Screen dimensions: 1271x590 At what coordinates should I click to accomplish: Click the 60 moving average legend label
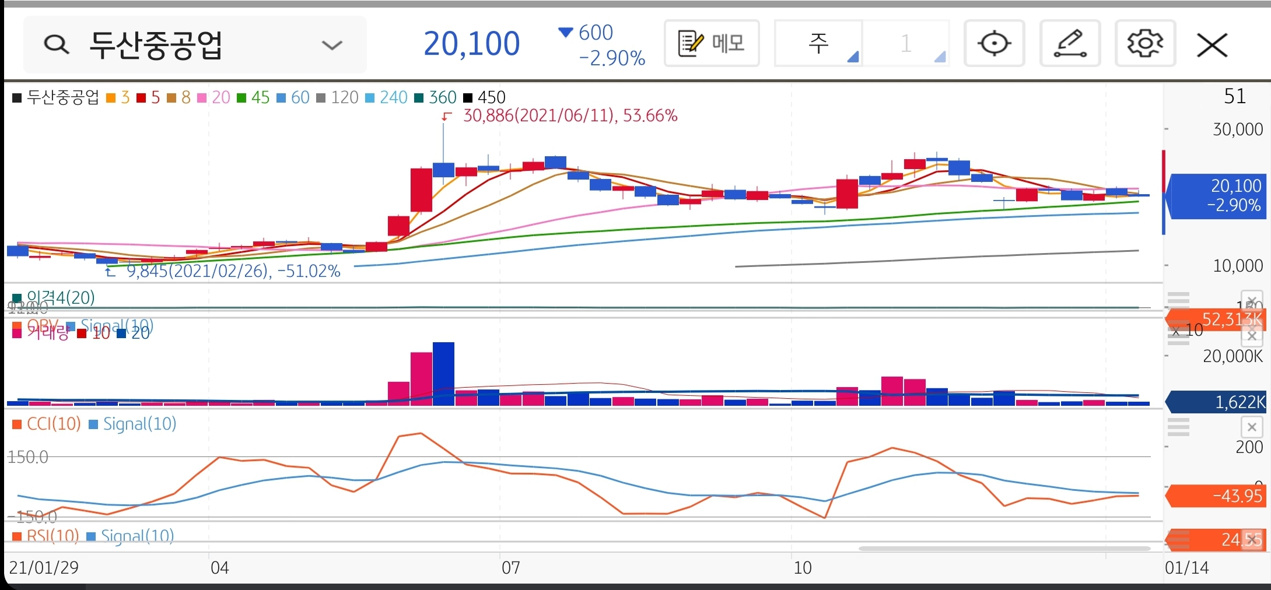(x=300, y=97)
